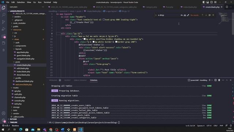
Task: Split the editor to the right
Action: click(227, 7)
